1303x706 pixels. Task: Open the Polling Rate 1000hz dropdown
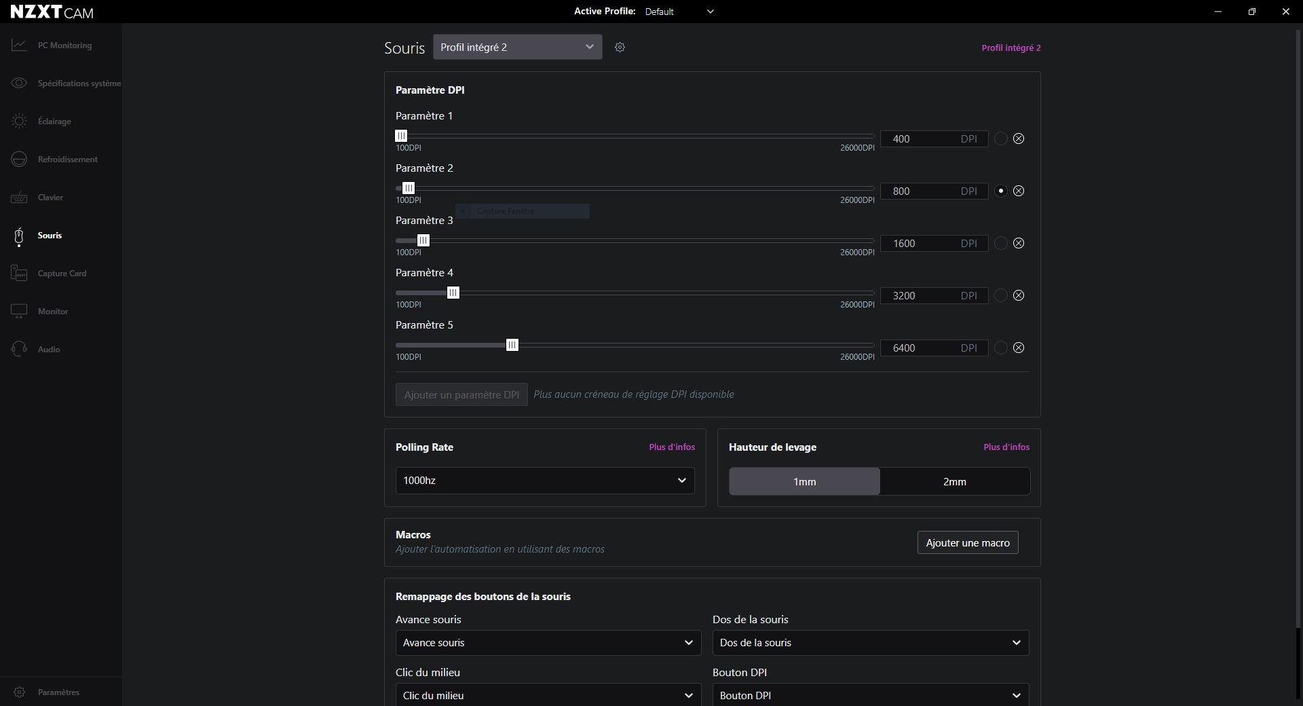pos(544,481)
